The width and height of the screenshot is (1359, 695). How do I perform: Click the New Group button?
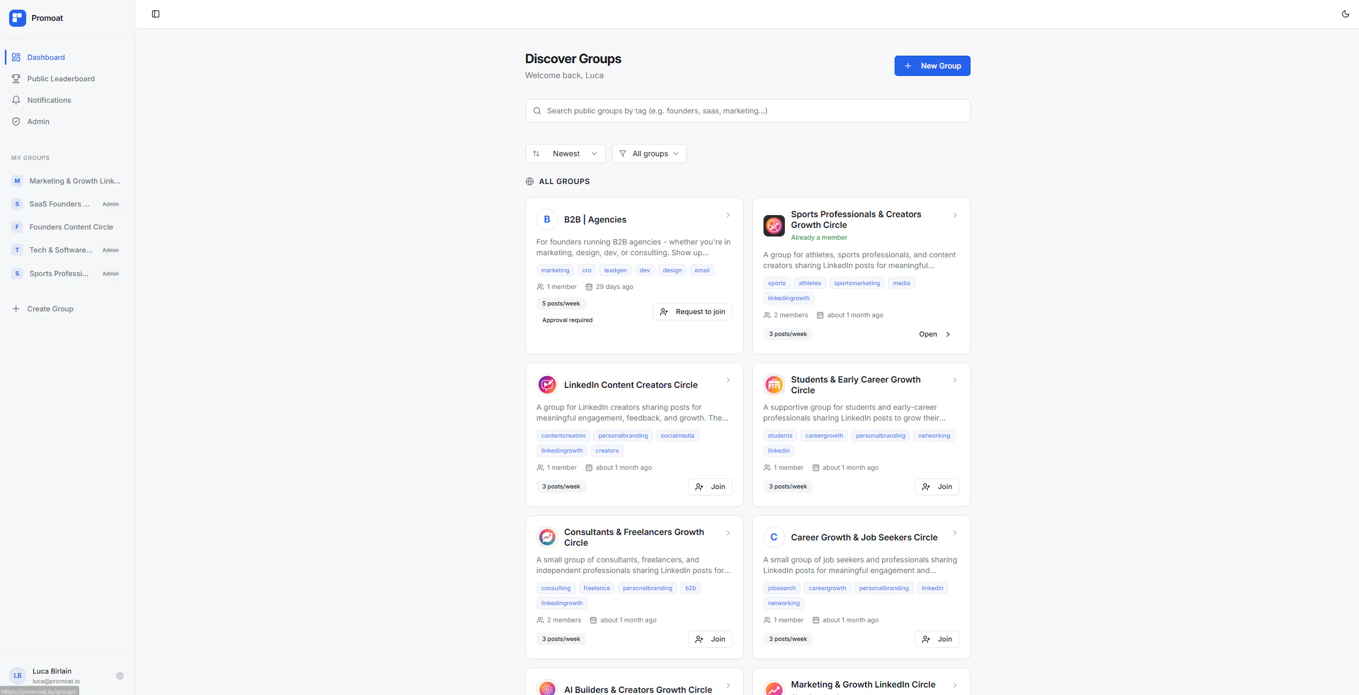(932, 66)
